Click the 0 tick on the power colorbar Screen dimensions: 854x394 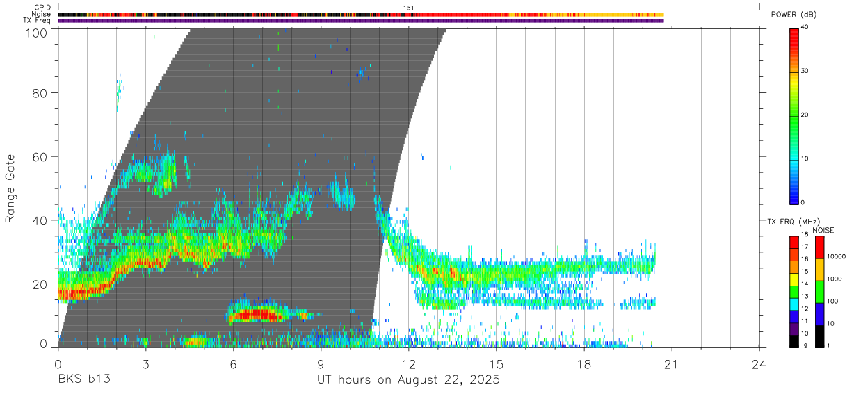(803, 202)
